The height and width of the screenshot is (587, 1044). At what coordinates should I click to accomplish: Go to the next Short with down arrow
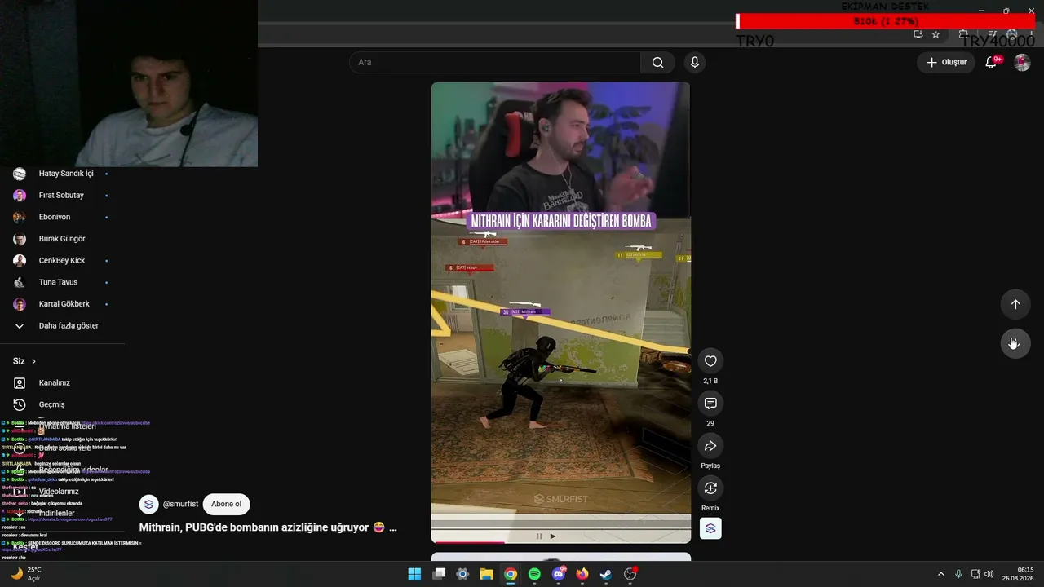1015,343
